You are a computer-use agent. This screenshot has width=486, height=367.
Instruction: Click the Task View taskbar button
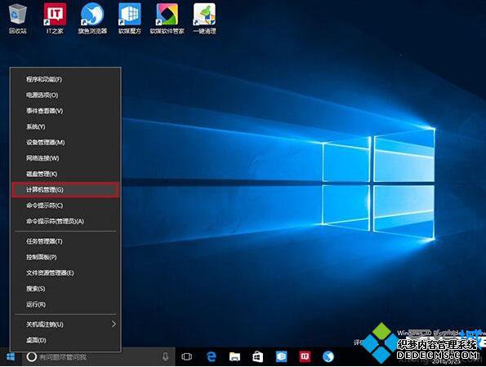[x=186, y=356]
